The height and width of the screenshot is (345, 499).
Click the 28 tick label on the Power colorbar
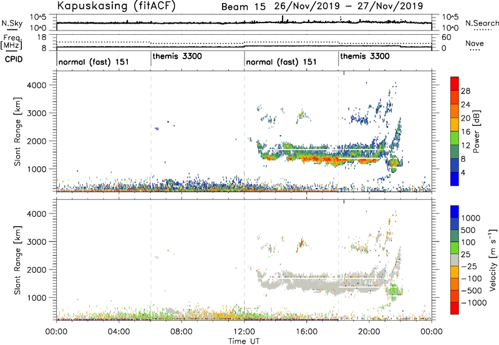pos(465,91)
